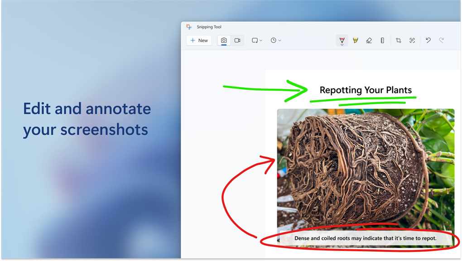Open the Text actions tool

412,40
